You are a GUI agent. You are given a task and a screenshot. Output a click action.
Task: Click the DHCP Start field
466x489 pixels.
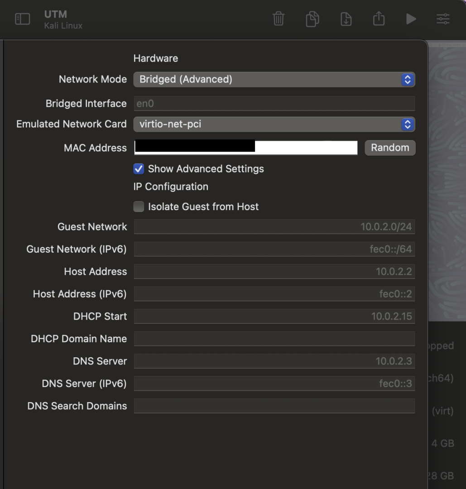274,316
